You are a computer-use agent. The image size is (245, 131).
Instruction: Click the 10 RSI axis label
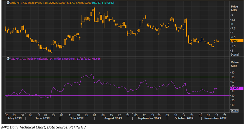click(233, 105)
